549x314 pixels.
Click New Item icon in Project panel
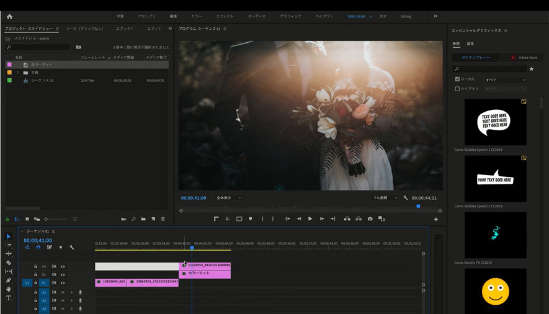pos(153,219)
